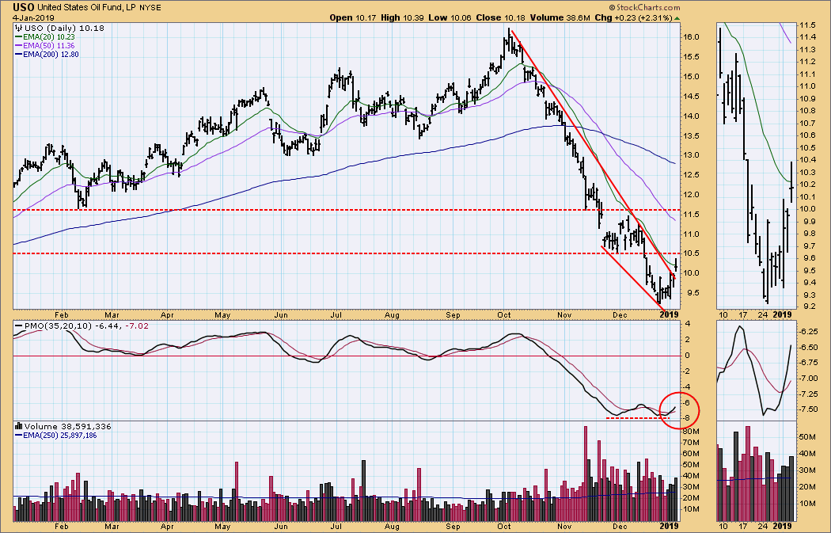The image size is (831, 533).
Task: Click the -7.50 label on zoomed PMO axis
Action: pyautogui.click(x=808, y=409)
